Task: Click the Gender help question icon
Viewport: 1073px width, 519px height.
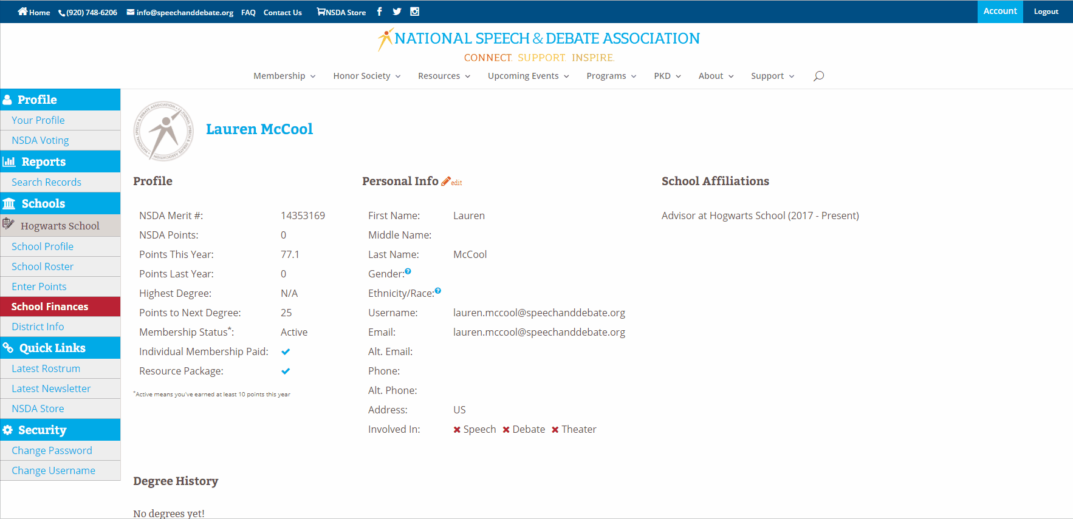Action: pos(408,271)
